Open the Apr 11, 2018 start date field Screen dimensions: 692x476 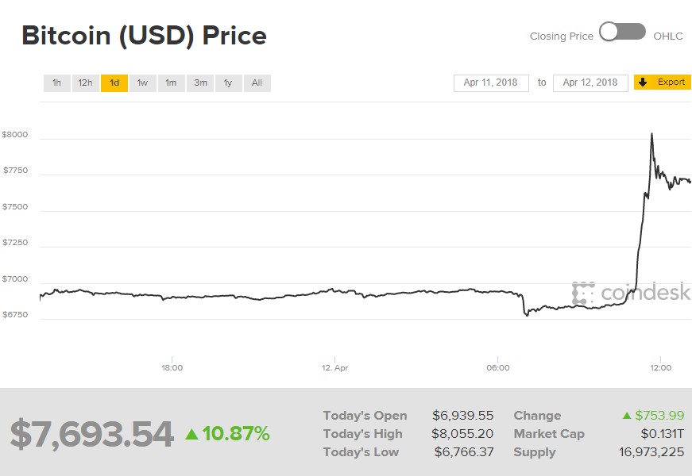click(x=490, y=83)
